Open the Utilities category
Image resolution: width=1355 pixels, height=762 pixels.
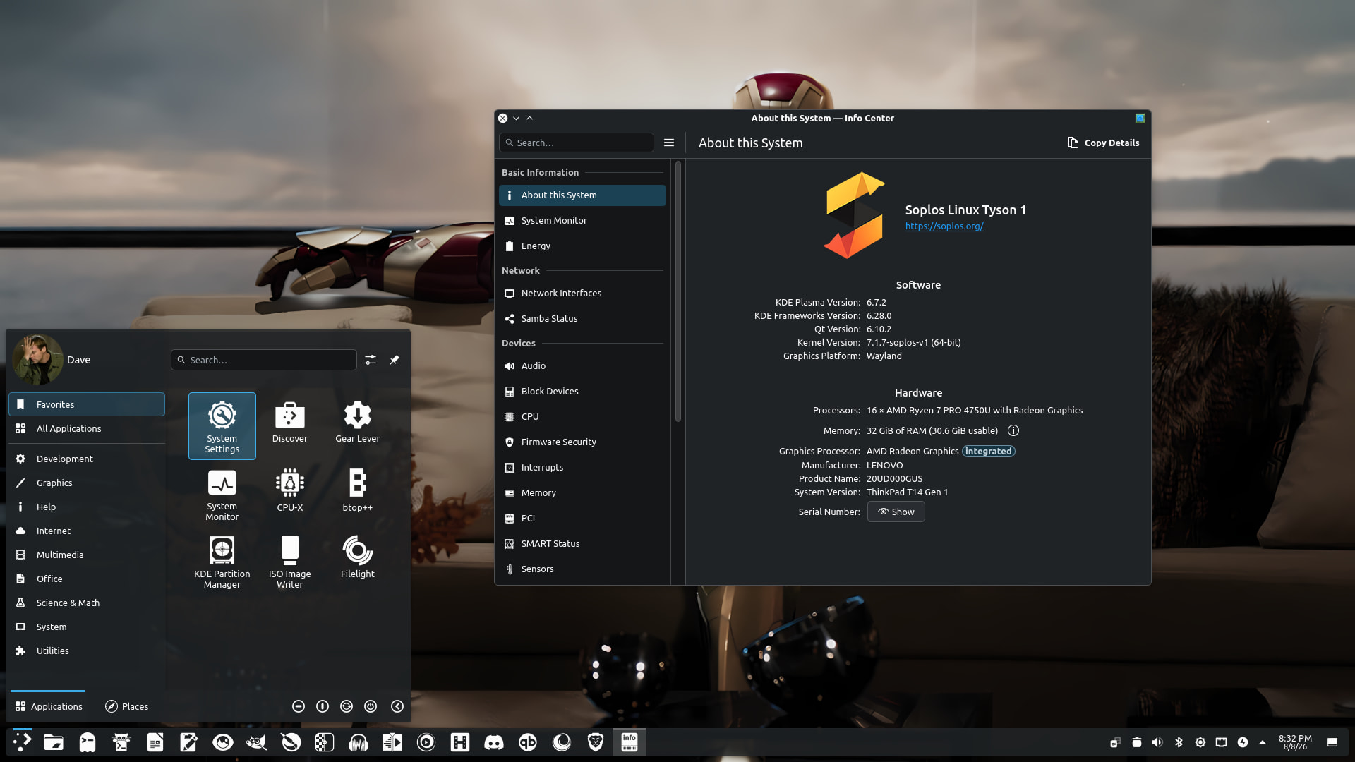[x=87, y=651]
